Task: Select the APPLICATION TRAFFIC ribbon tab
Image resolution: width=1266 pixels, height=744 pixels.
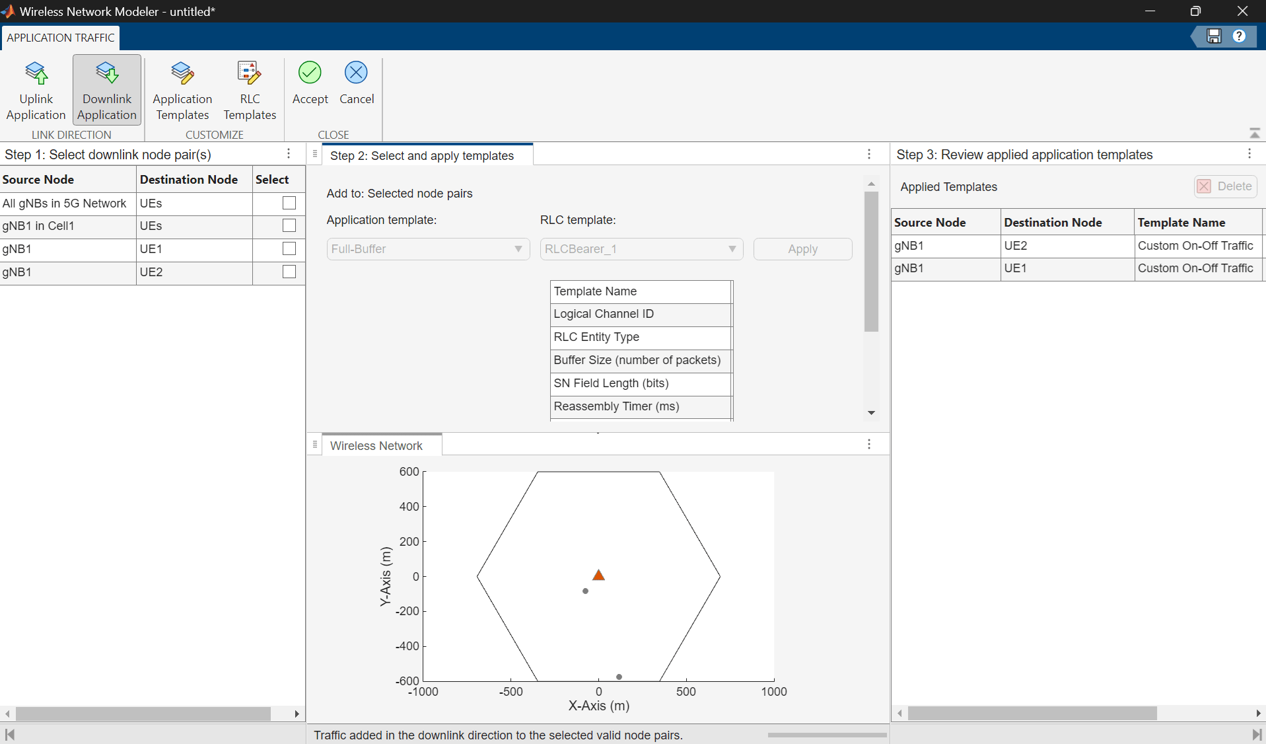Action: 61,38
